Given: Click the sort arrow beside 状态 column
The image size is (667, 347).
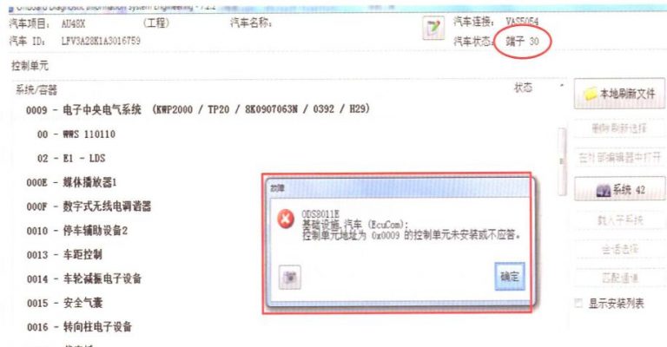Looking at the screenshot, I should [x=562, y=86].
